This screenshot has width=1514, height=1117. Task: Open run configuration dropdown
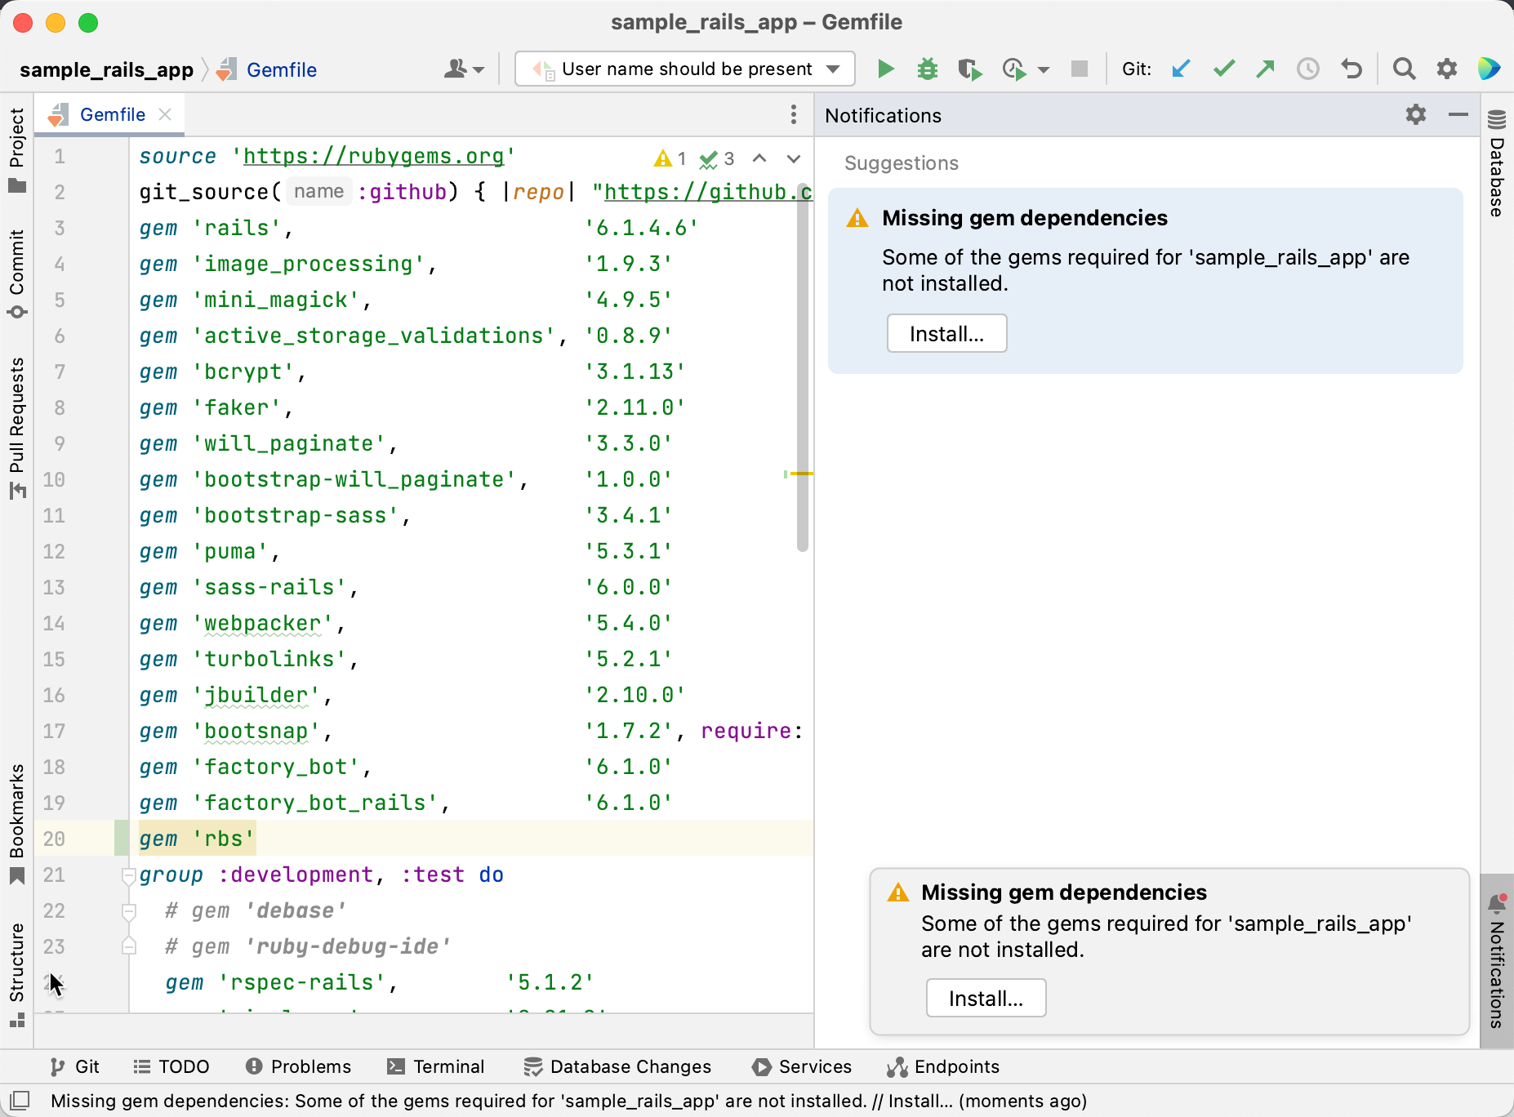pos(684,69)
